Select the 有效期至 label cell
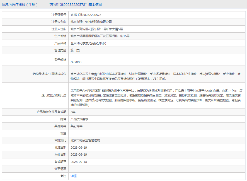The image size is (247, 181). point(35,162)
